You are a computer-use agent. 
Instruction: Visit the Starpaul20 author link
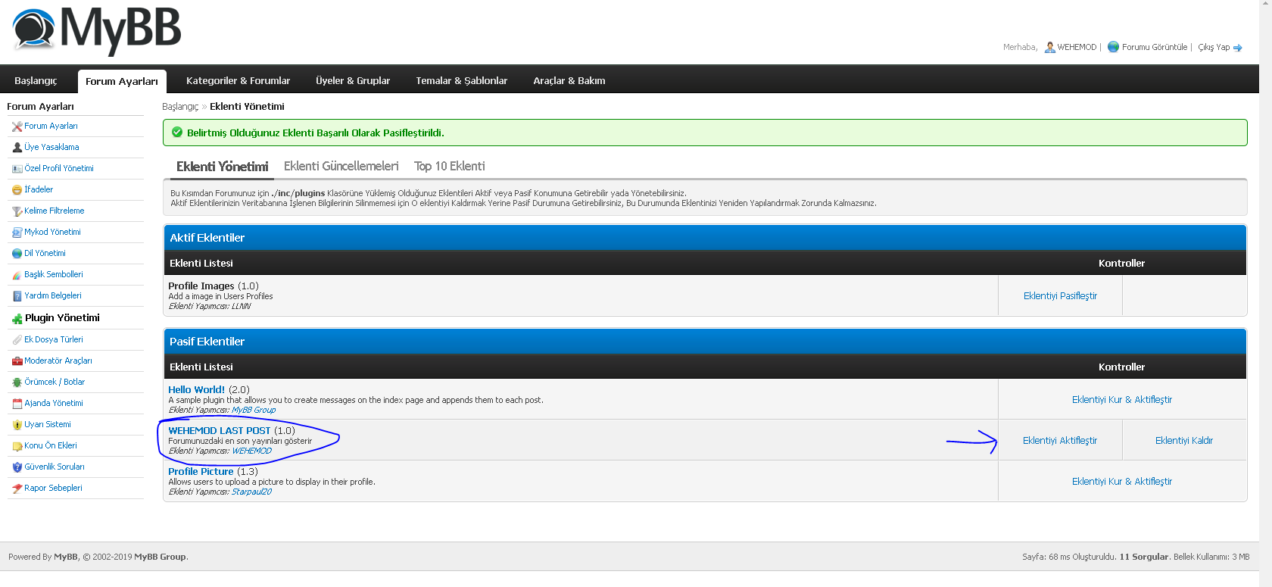click(251, 492)
